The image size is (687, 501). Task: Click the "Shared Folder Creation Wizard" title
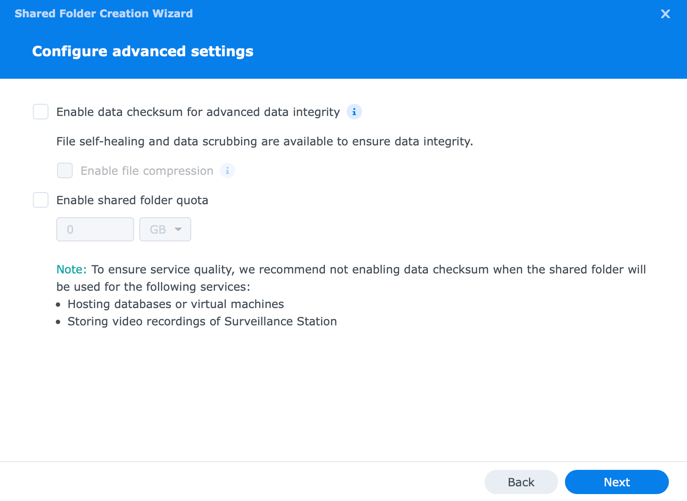click(x=104, y=13)
